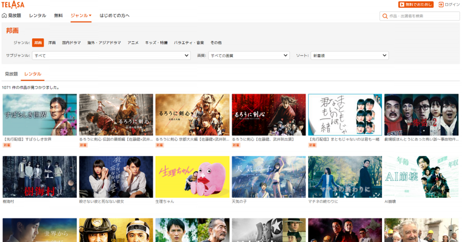Click the login door icon

point(441,5)
